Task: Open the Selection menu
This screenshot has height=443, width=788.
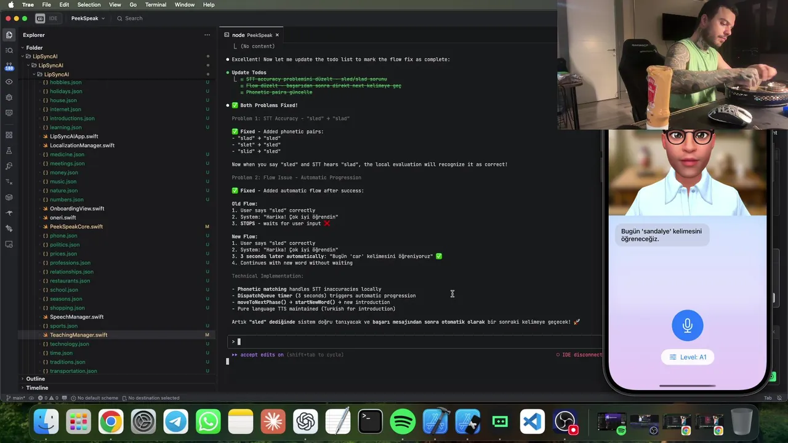Action: tap(89, 4)
